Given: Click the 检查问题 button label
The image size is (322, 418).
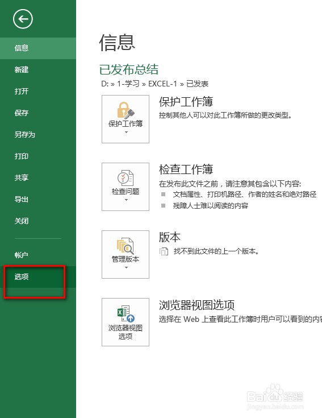Looking at the screenshot, I should pyautogui.click(x=126, y=191).
